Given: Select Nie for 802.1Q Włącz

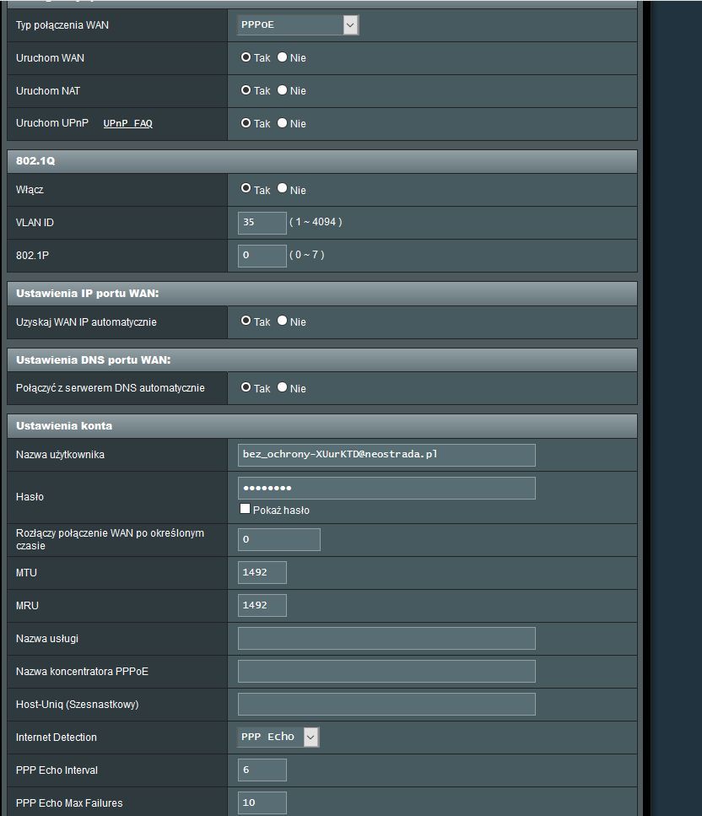Looking at the screenshot, I should click(283, 189).
